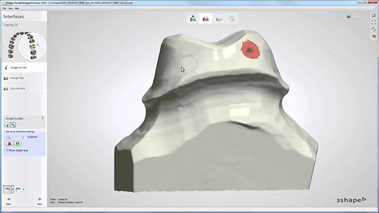
Task: Expand the undo history dropdown arrow
Action: pyautogui.click(x=12, y=189)
